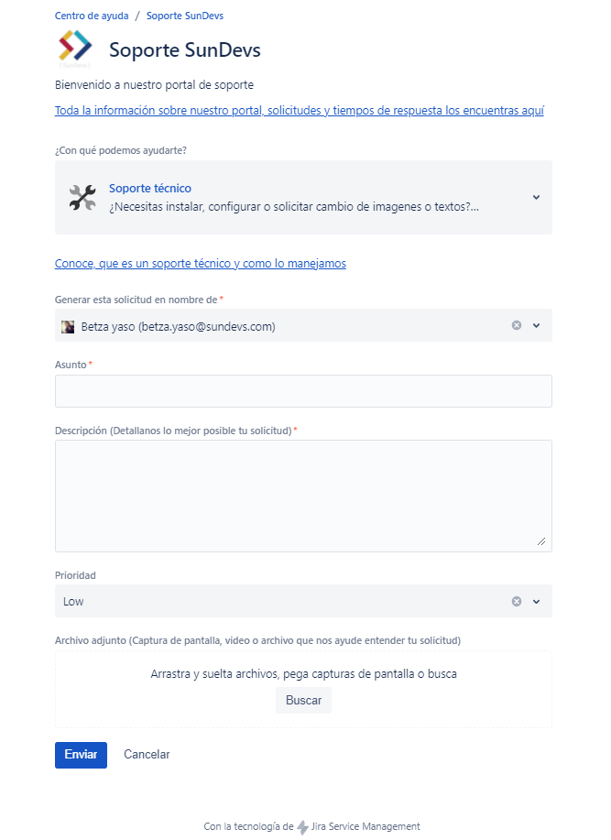Click the Jira Service Management footer text
This screenshot has height=840, width=611.
pyautogui.click(x=366, y=826)
